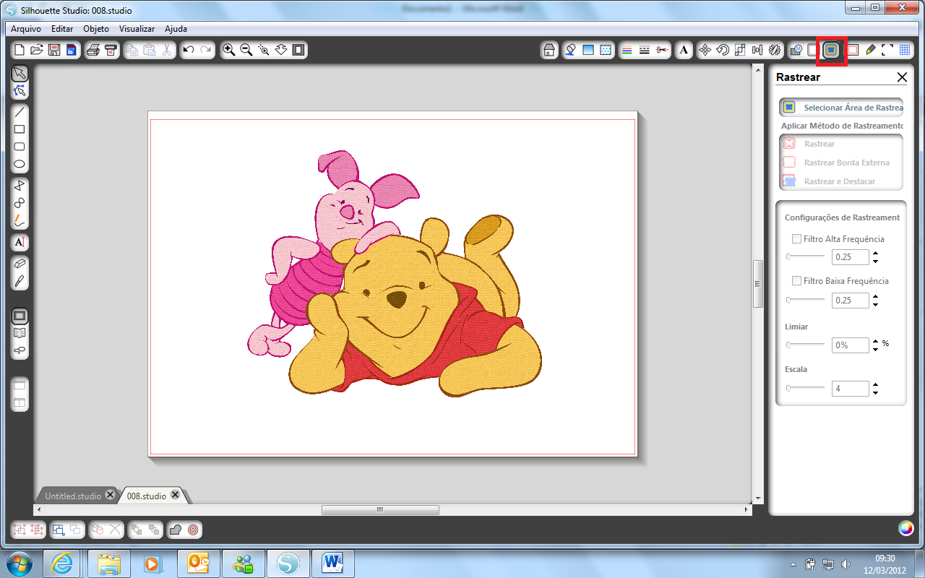
Task: Undo the last action with the curved arrow
Action: [189, 50]
